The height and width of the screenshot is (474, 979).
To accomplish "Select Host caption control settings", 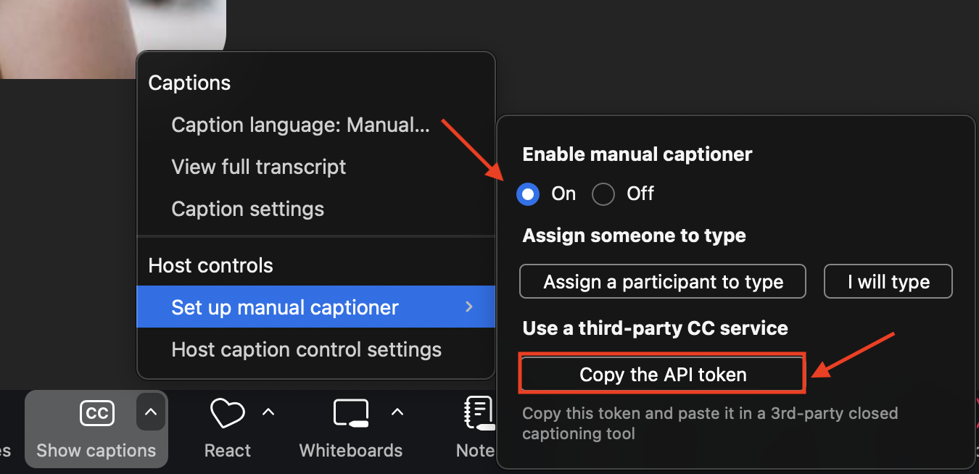I will [306, 349].
